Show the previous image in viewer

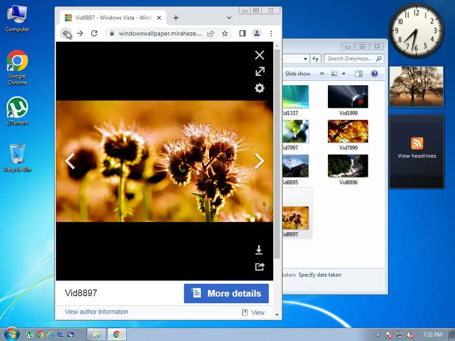[70, 161]
